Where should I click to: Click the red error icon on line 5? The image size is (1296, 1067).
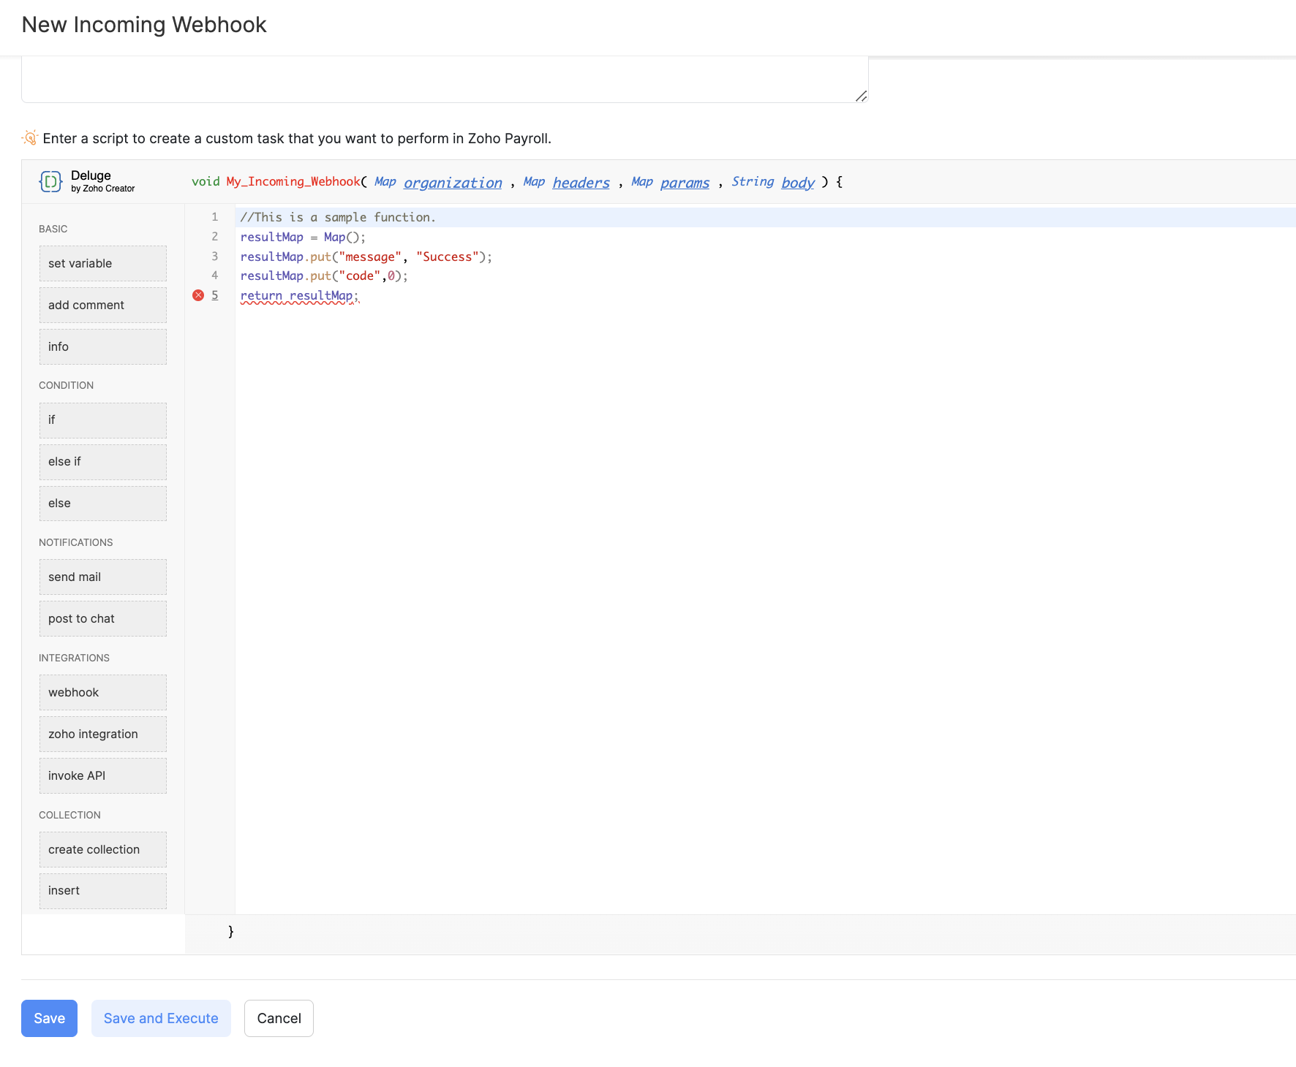tap(198, 295)
